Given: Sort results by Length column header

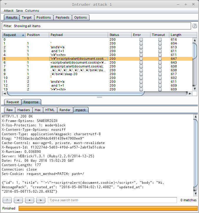Looking at the screenshot, I should (x=180, y=35).
